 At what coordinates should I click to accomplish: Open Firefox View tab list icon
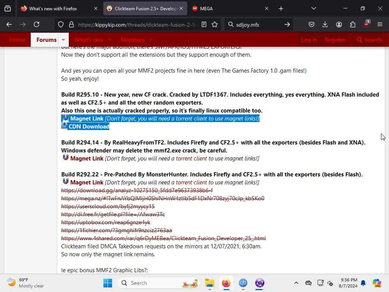click(x=8, y=8)
